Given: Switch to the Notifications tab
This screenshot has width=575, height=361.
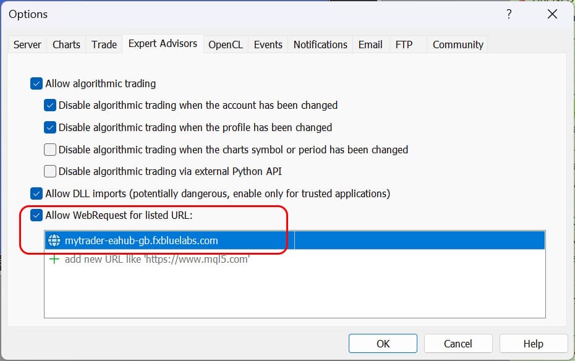Looking at the screenshot, I should pyautogui.click(x=320, y=45).
